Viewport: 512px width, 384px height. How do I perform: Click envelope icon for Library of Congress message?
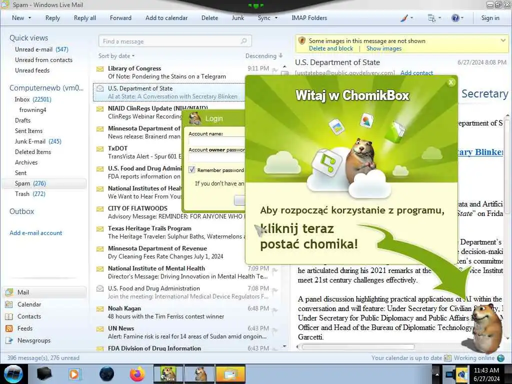[100, 69]
